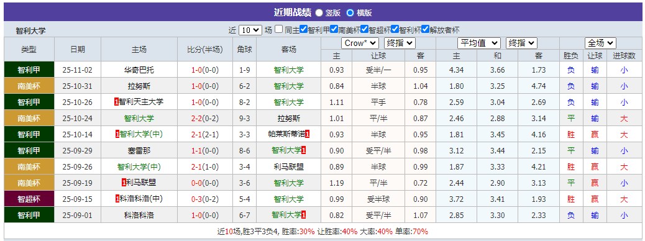This screenshot has height=241, width=645.
Task: Click score 2-1(2-1) on 25-10-14
Action: tap(205, 135)
